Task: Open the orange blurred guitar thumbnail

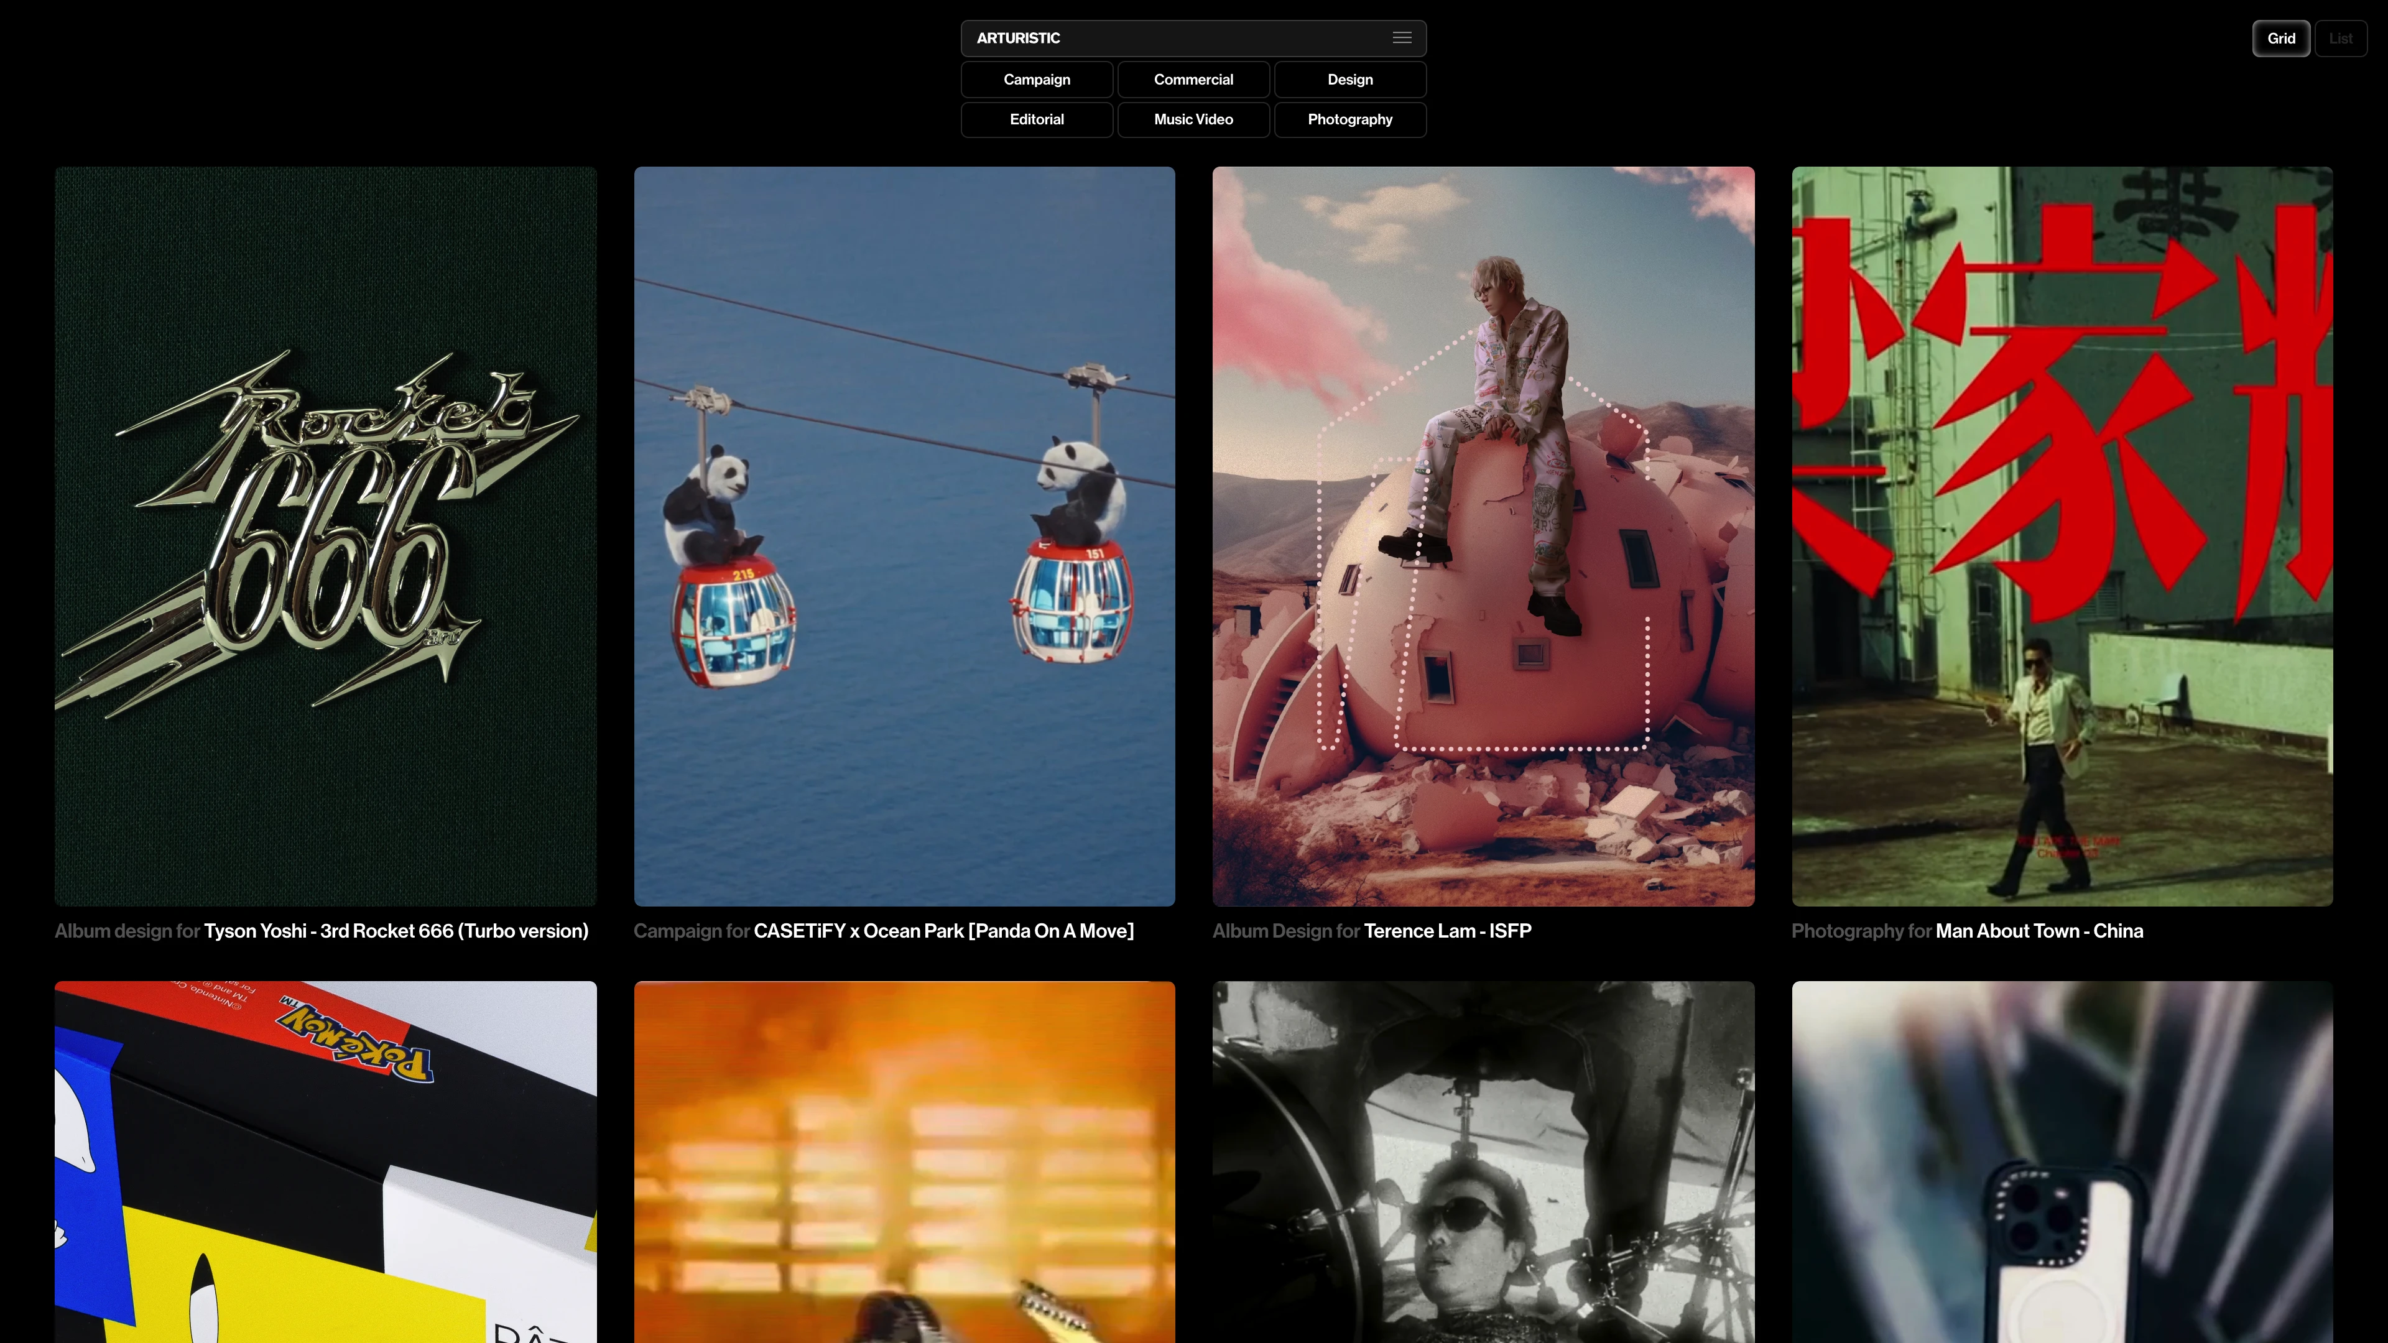Action: coord(904,1162)
